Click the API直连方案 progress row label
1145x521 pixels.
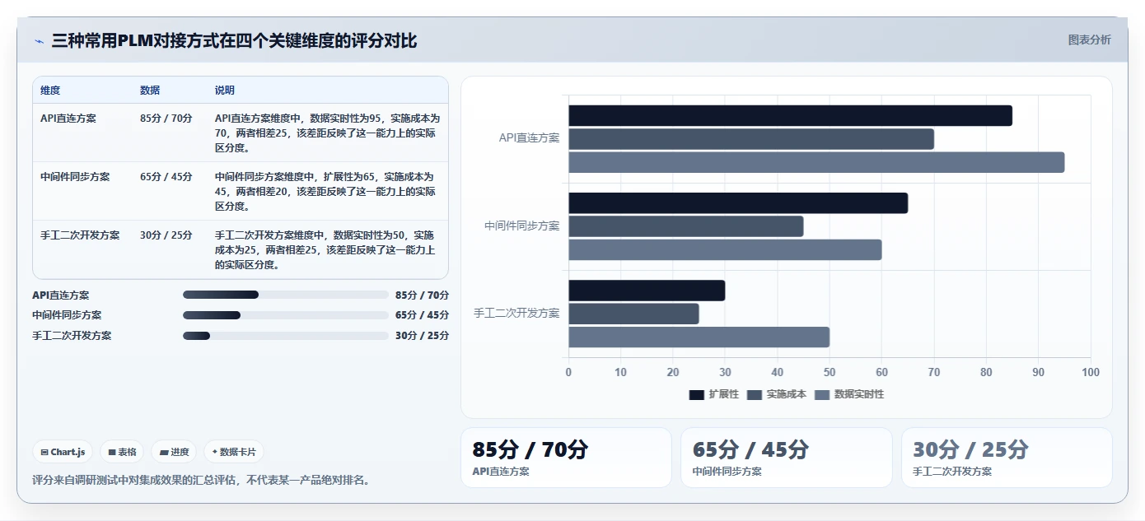pos(61,295)
